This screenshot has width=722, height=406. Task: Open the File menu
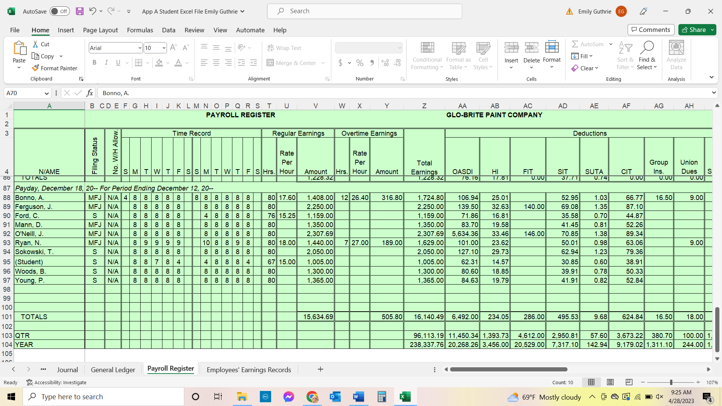click(15, 30)
